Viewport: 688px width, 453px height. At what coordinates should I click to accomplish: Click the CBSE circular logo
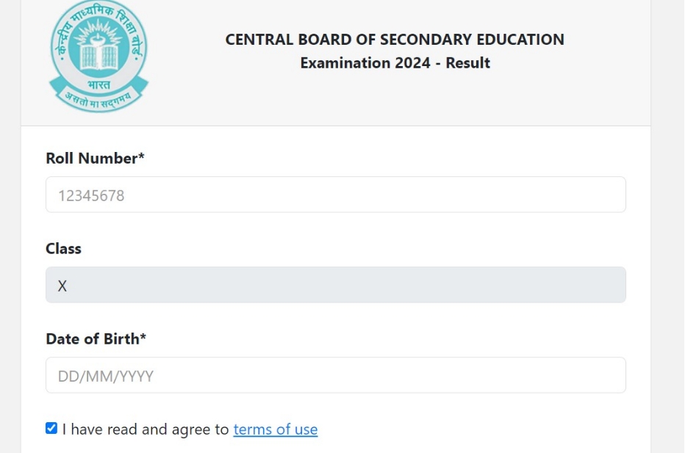98,56
